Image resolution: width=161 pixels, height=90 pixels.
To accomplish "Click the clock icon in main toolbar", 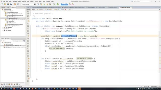I will (x=54, y=4).
